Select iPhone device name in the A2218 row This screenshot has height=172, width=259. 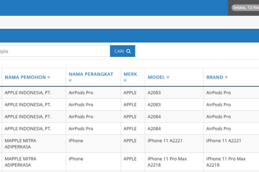tap(76, 159)
